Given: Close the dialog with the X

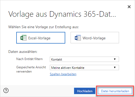Looking at the screenshot, I should [x=129, y=7].
